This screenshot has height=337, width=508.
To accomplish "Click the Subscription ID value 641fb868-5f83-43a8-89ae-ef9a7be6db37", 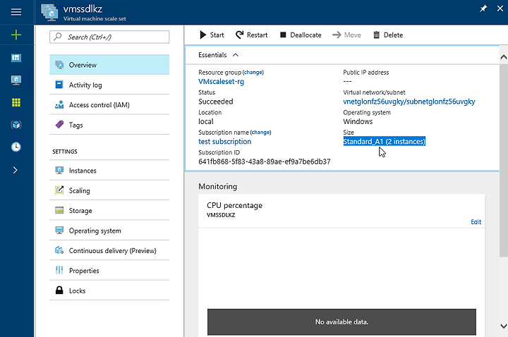I will click(265, 161).
